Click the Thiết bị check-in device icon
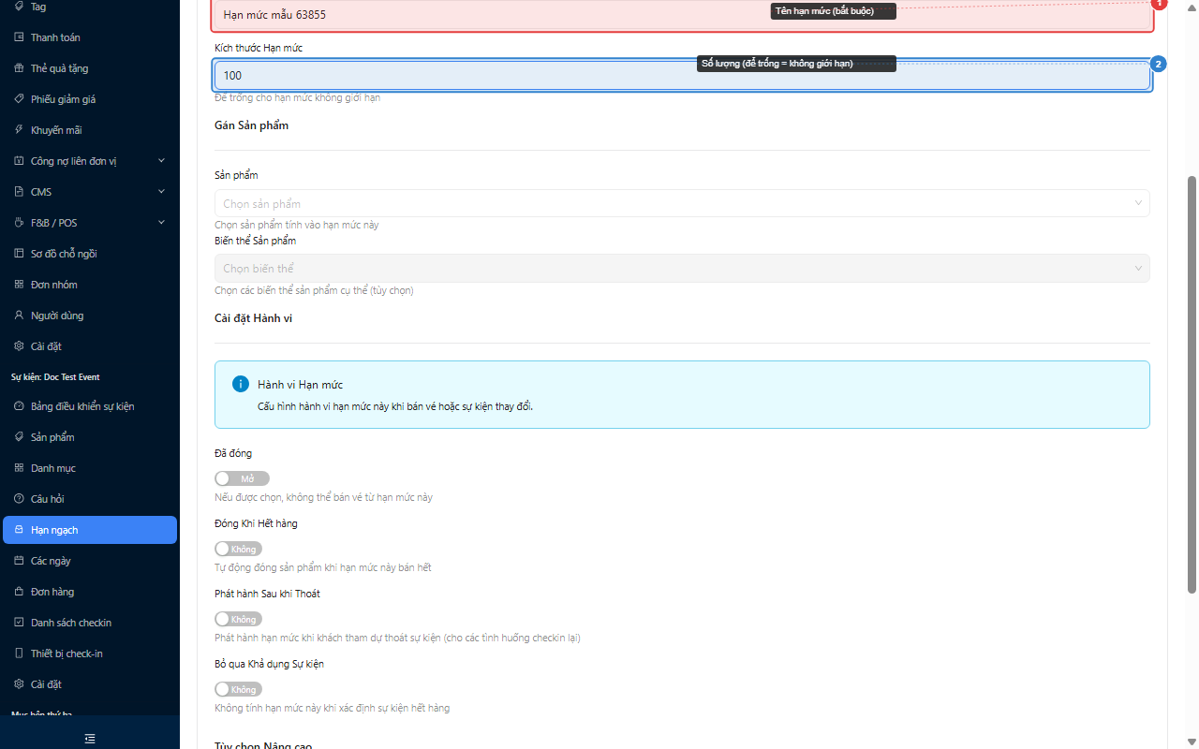The height and width of the screenshot is (749, 1199). 19,654
